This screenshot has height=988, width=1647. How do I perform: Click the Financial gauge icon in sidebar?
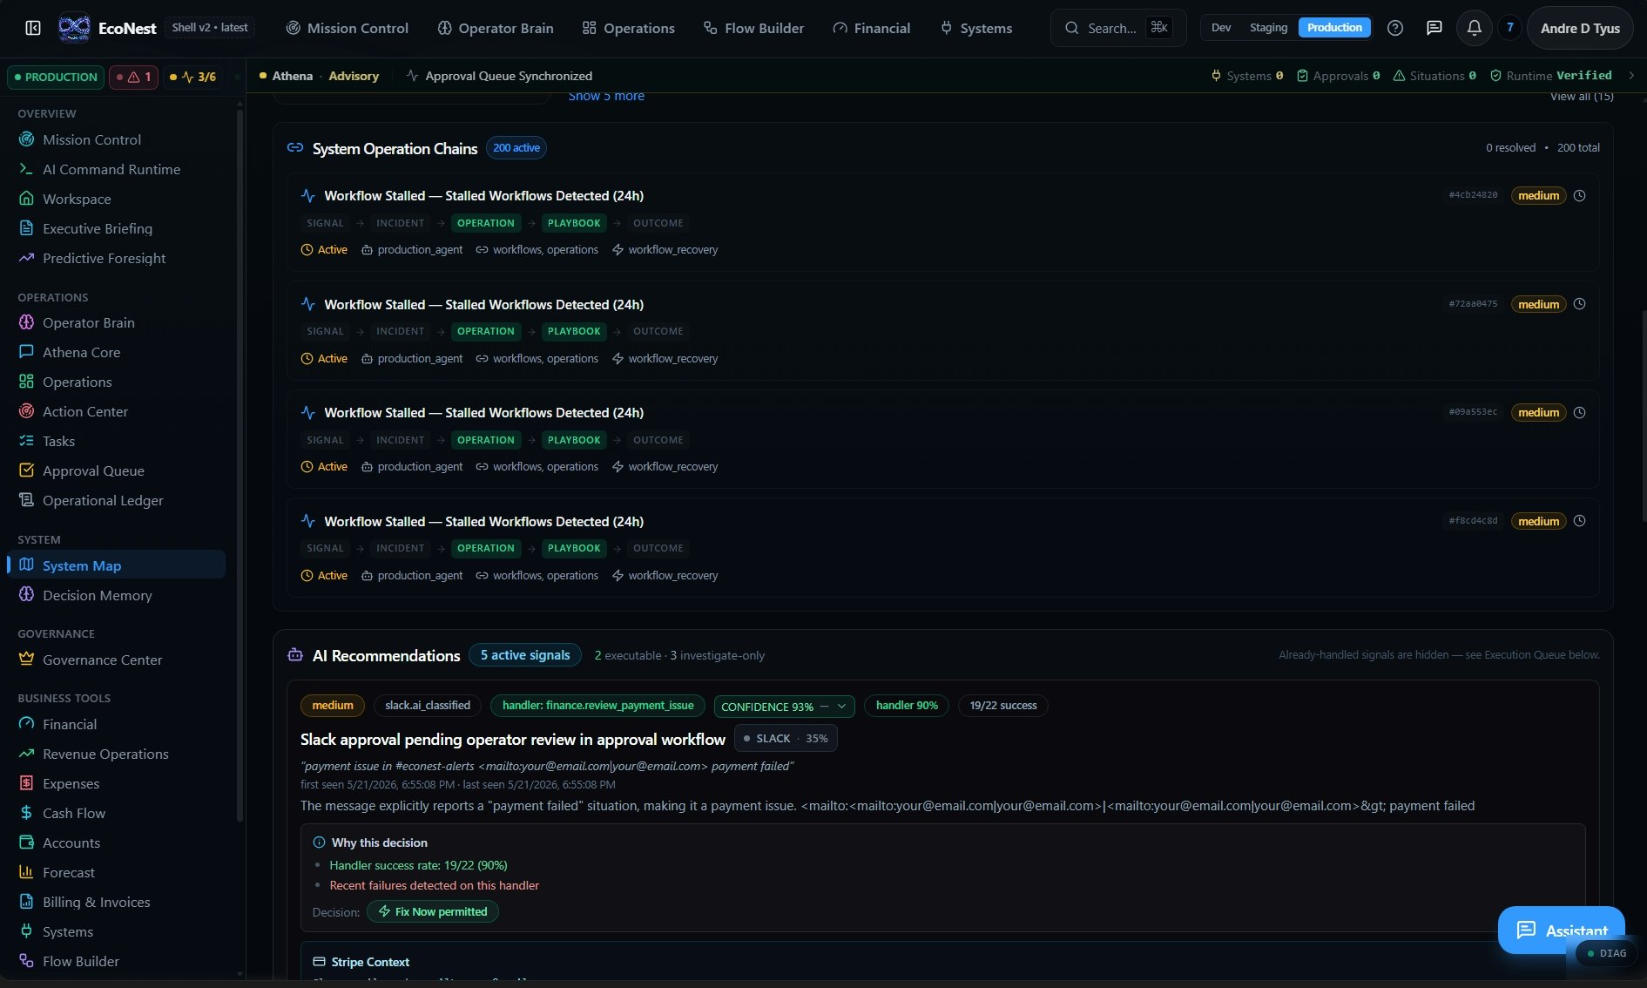(26, 724)
